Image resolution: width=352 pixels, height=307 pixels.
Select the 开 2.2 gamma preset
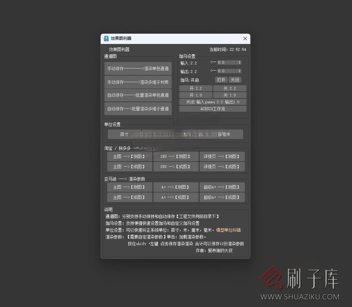click(x=196, y=88)
